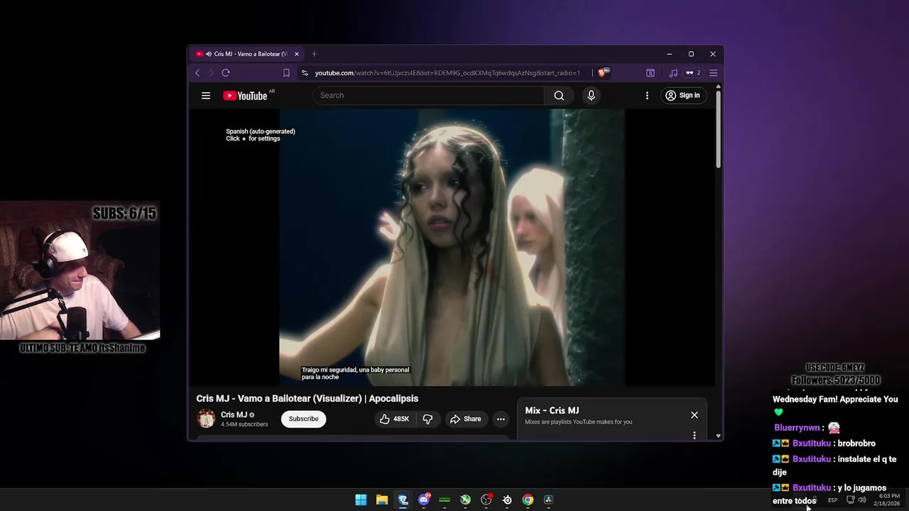Open the Brave VPN or private button showing 2
909x511 pixels.
(693, 72)
